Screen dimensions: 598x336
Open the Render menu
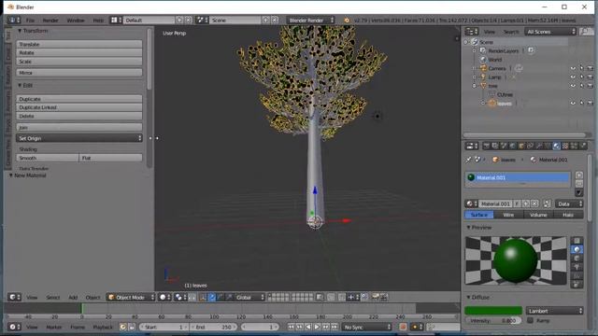50,21
